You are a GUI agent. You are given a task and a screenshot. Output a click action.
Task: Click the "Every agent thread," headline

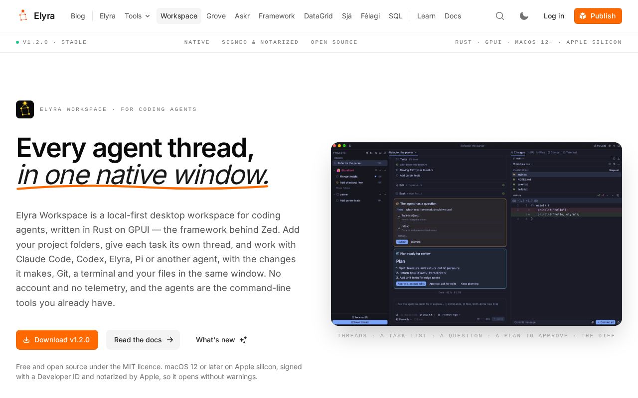(135, 148)
